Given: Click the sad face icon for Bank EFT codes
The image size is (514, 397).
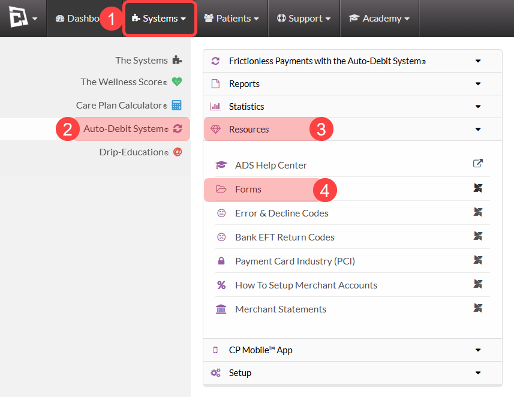Looking at the screenshot, I should (221, 237).
